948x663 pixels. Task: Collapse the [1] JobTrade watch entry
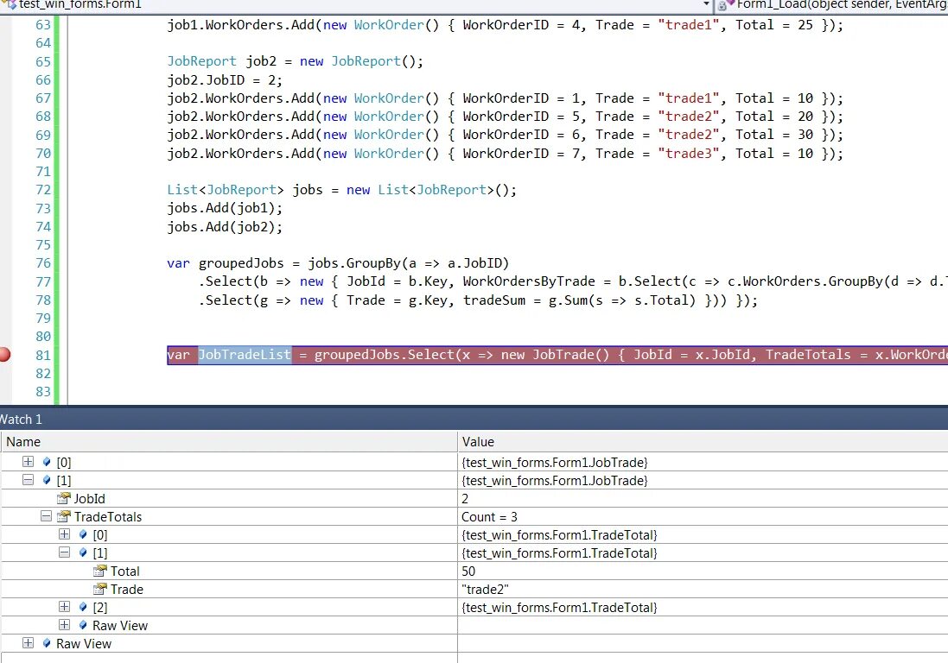[28, 480]
